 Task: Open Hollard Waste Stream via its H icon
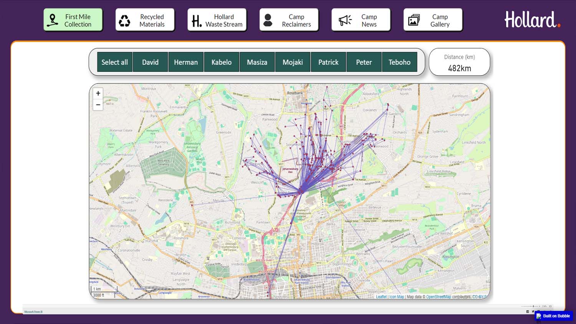(x=196, y=21)
